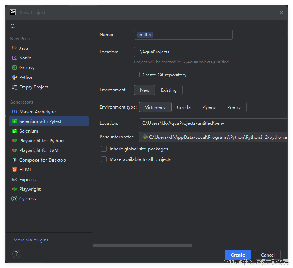Click the HTML5 shield icon
Image resolution: width=293 pixels, height=268 pixels.
pyautogui.click(x=14, y=169)
